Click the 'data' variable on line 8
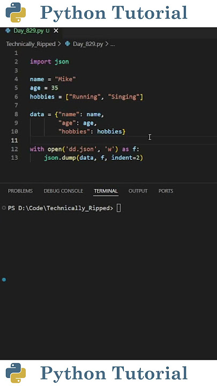Image resolution: width=217 pixels, height=386 pixels. tap(37, 114)
